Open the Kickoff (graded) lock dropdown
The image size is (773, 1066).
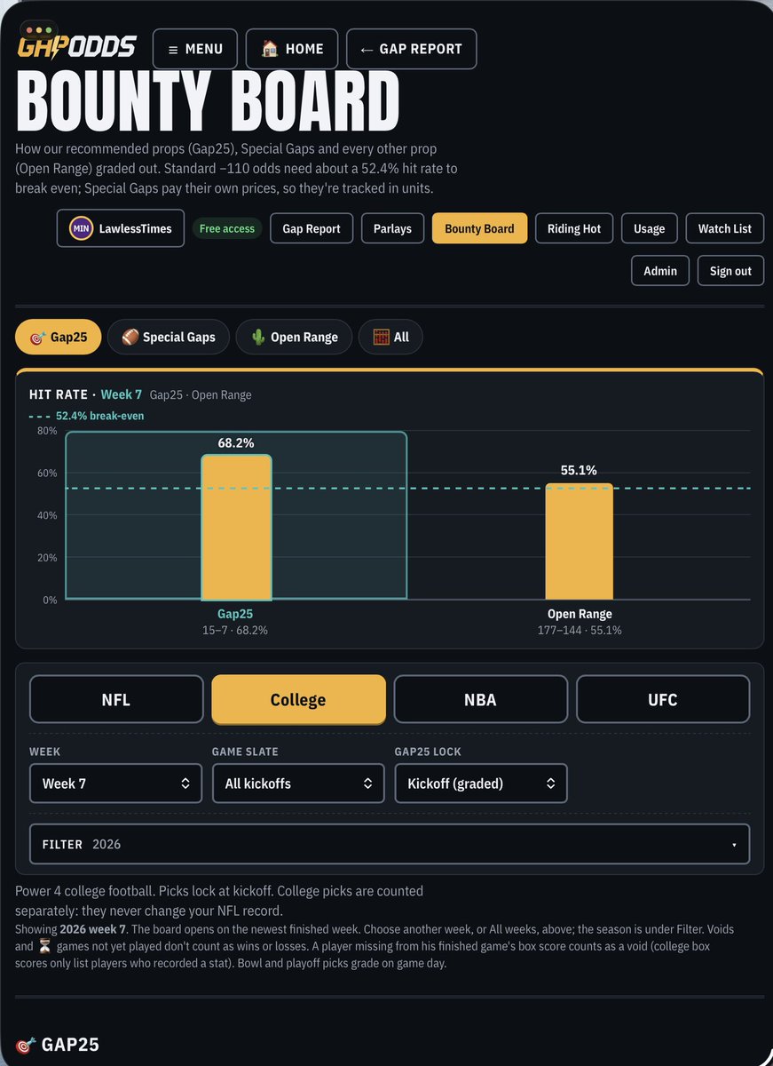click(x=480, y=784)
